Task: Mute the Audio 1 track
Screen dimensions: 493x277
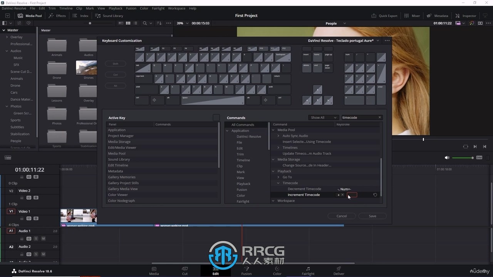Action: 43,239
